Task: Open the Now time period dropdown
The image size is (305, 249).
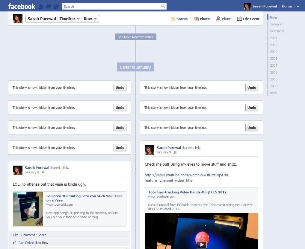Action: coord(90,19)
